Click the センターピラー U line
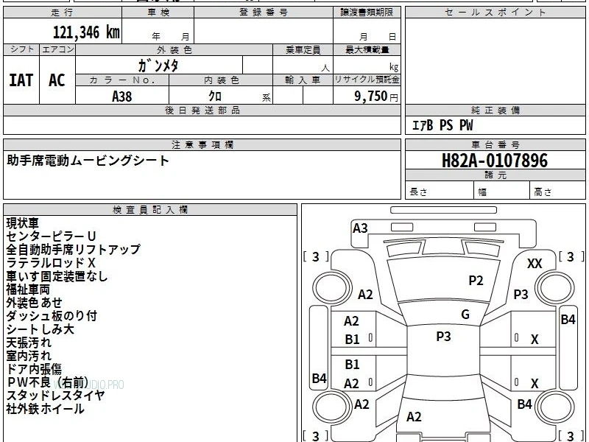This screenshot has height=442, width=589. point(51,236)
